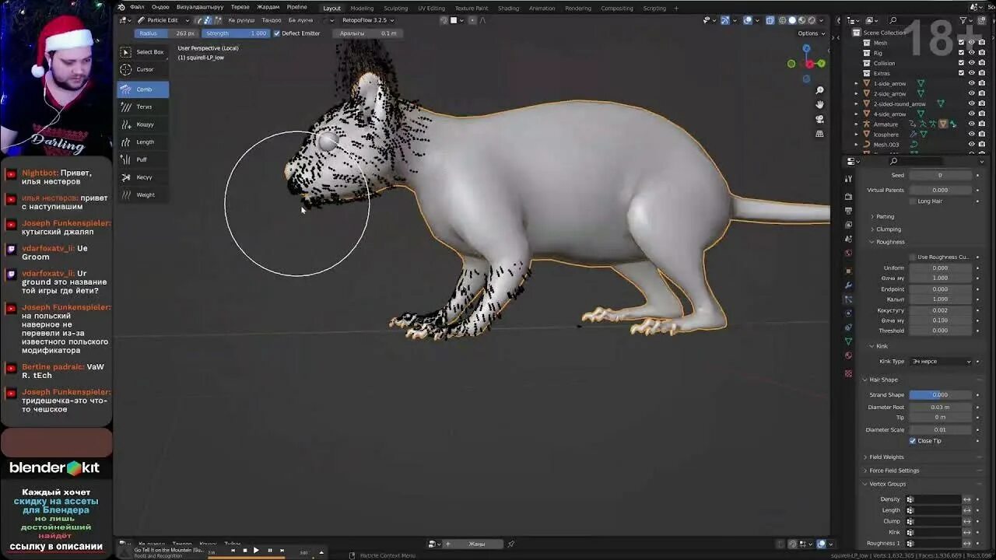Switch perspective/orthographic grid icon

pyautogui.click(x=819, y=133)
